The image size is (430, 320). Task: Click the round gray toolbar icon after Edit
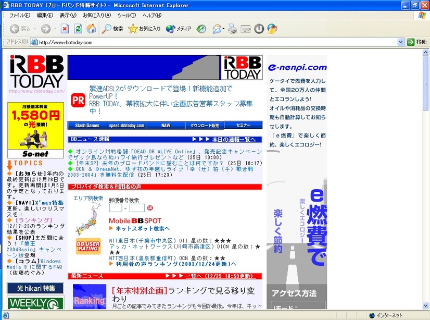(259, 29)
